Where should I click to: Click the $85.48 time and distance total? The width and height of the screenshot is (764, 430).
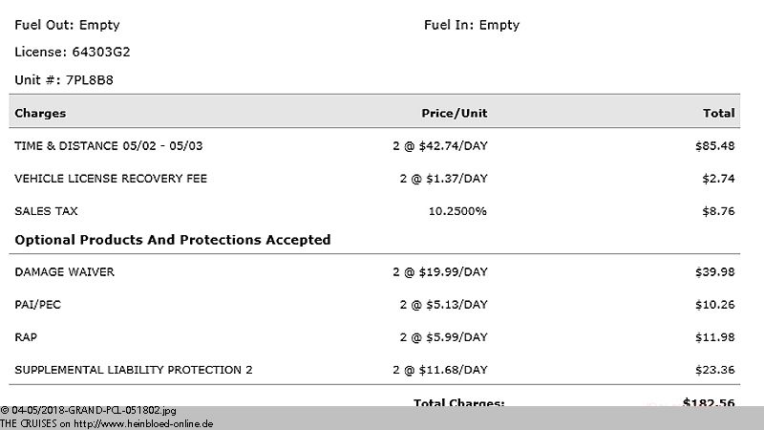714,146
